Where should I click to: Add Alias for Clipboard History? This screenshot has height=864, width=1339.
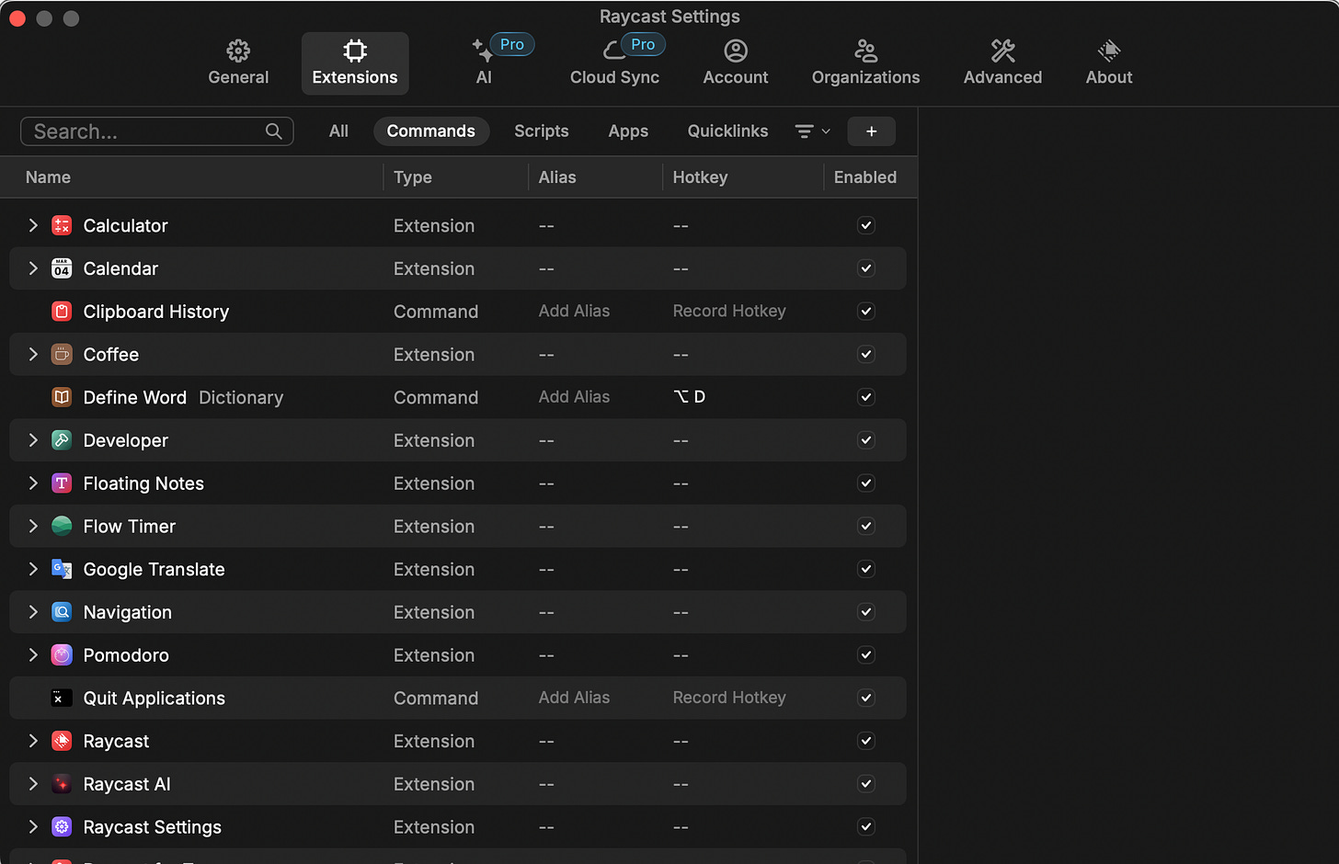click(574, 312)
